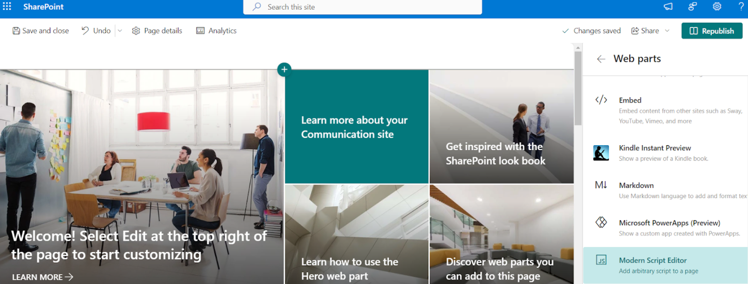Select the Embed web part icon

601,100
